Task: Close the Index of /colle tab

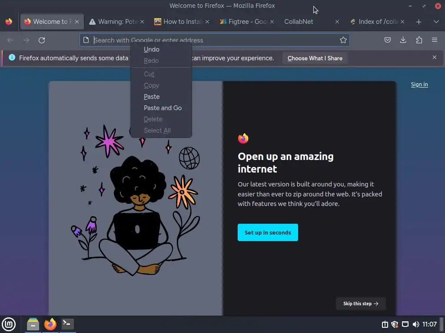Action: 402,22
